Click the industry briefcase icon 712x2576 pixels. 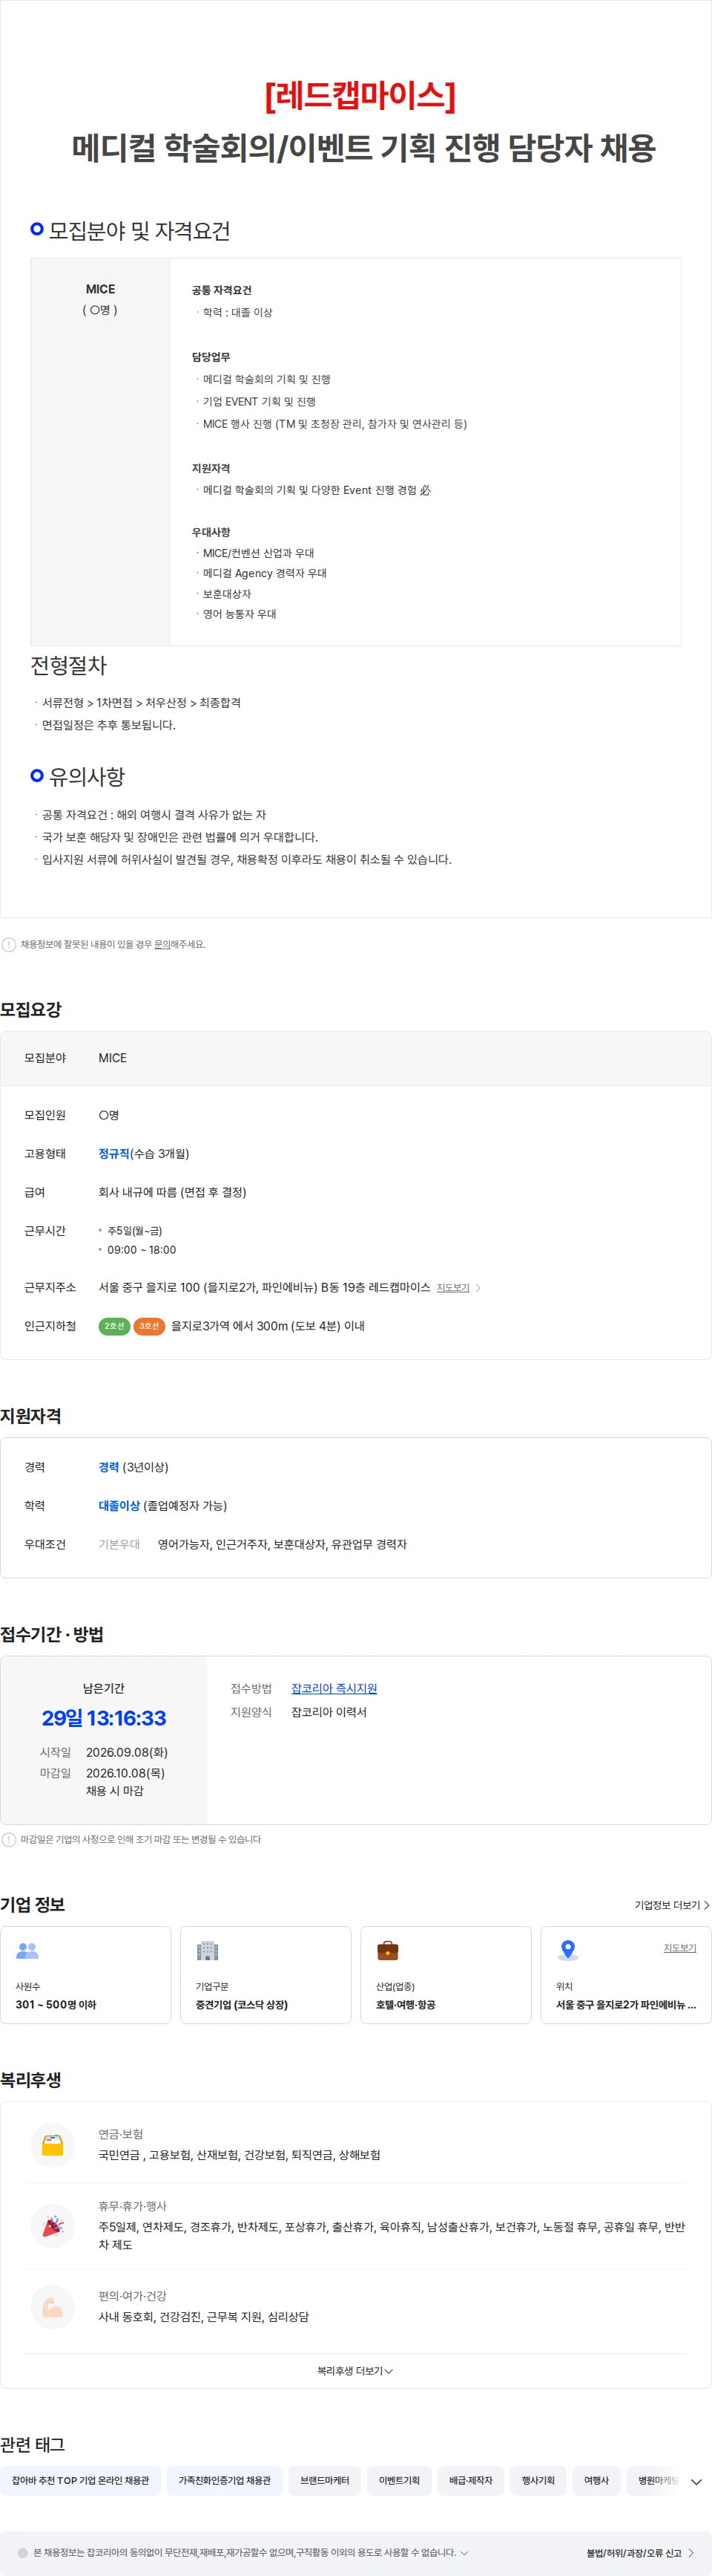[x=387, y=1950]
